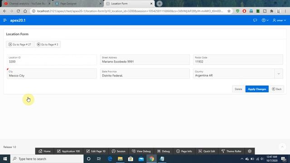Click the browser back arrow
This screenshot has height=163, width=290.
(5, 11)
